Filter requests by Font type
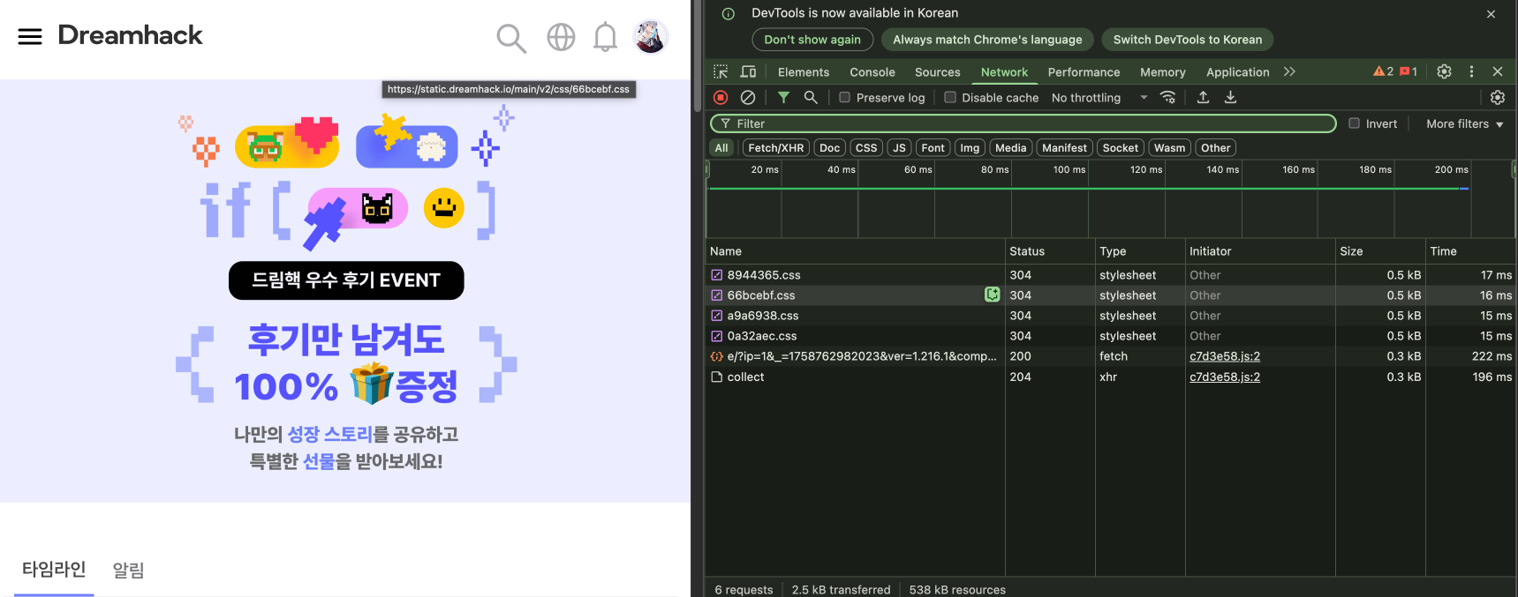This screenshot has height=597, width=1518. pyautogui.click(x=933, y=148)
